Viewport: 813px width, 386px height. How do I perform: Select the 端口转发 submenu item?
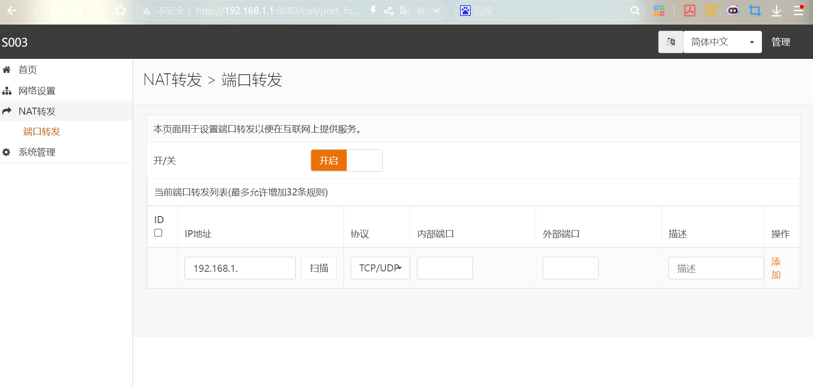41,132
